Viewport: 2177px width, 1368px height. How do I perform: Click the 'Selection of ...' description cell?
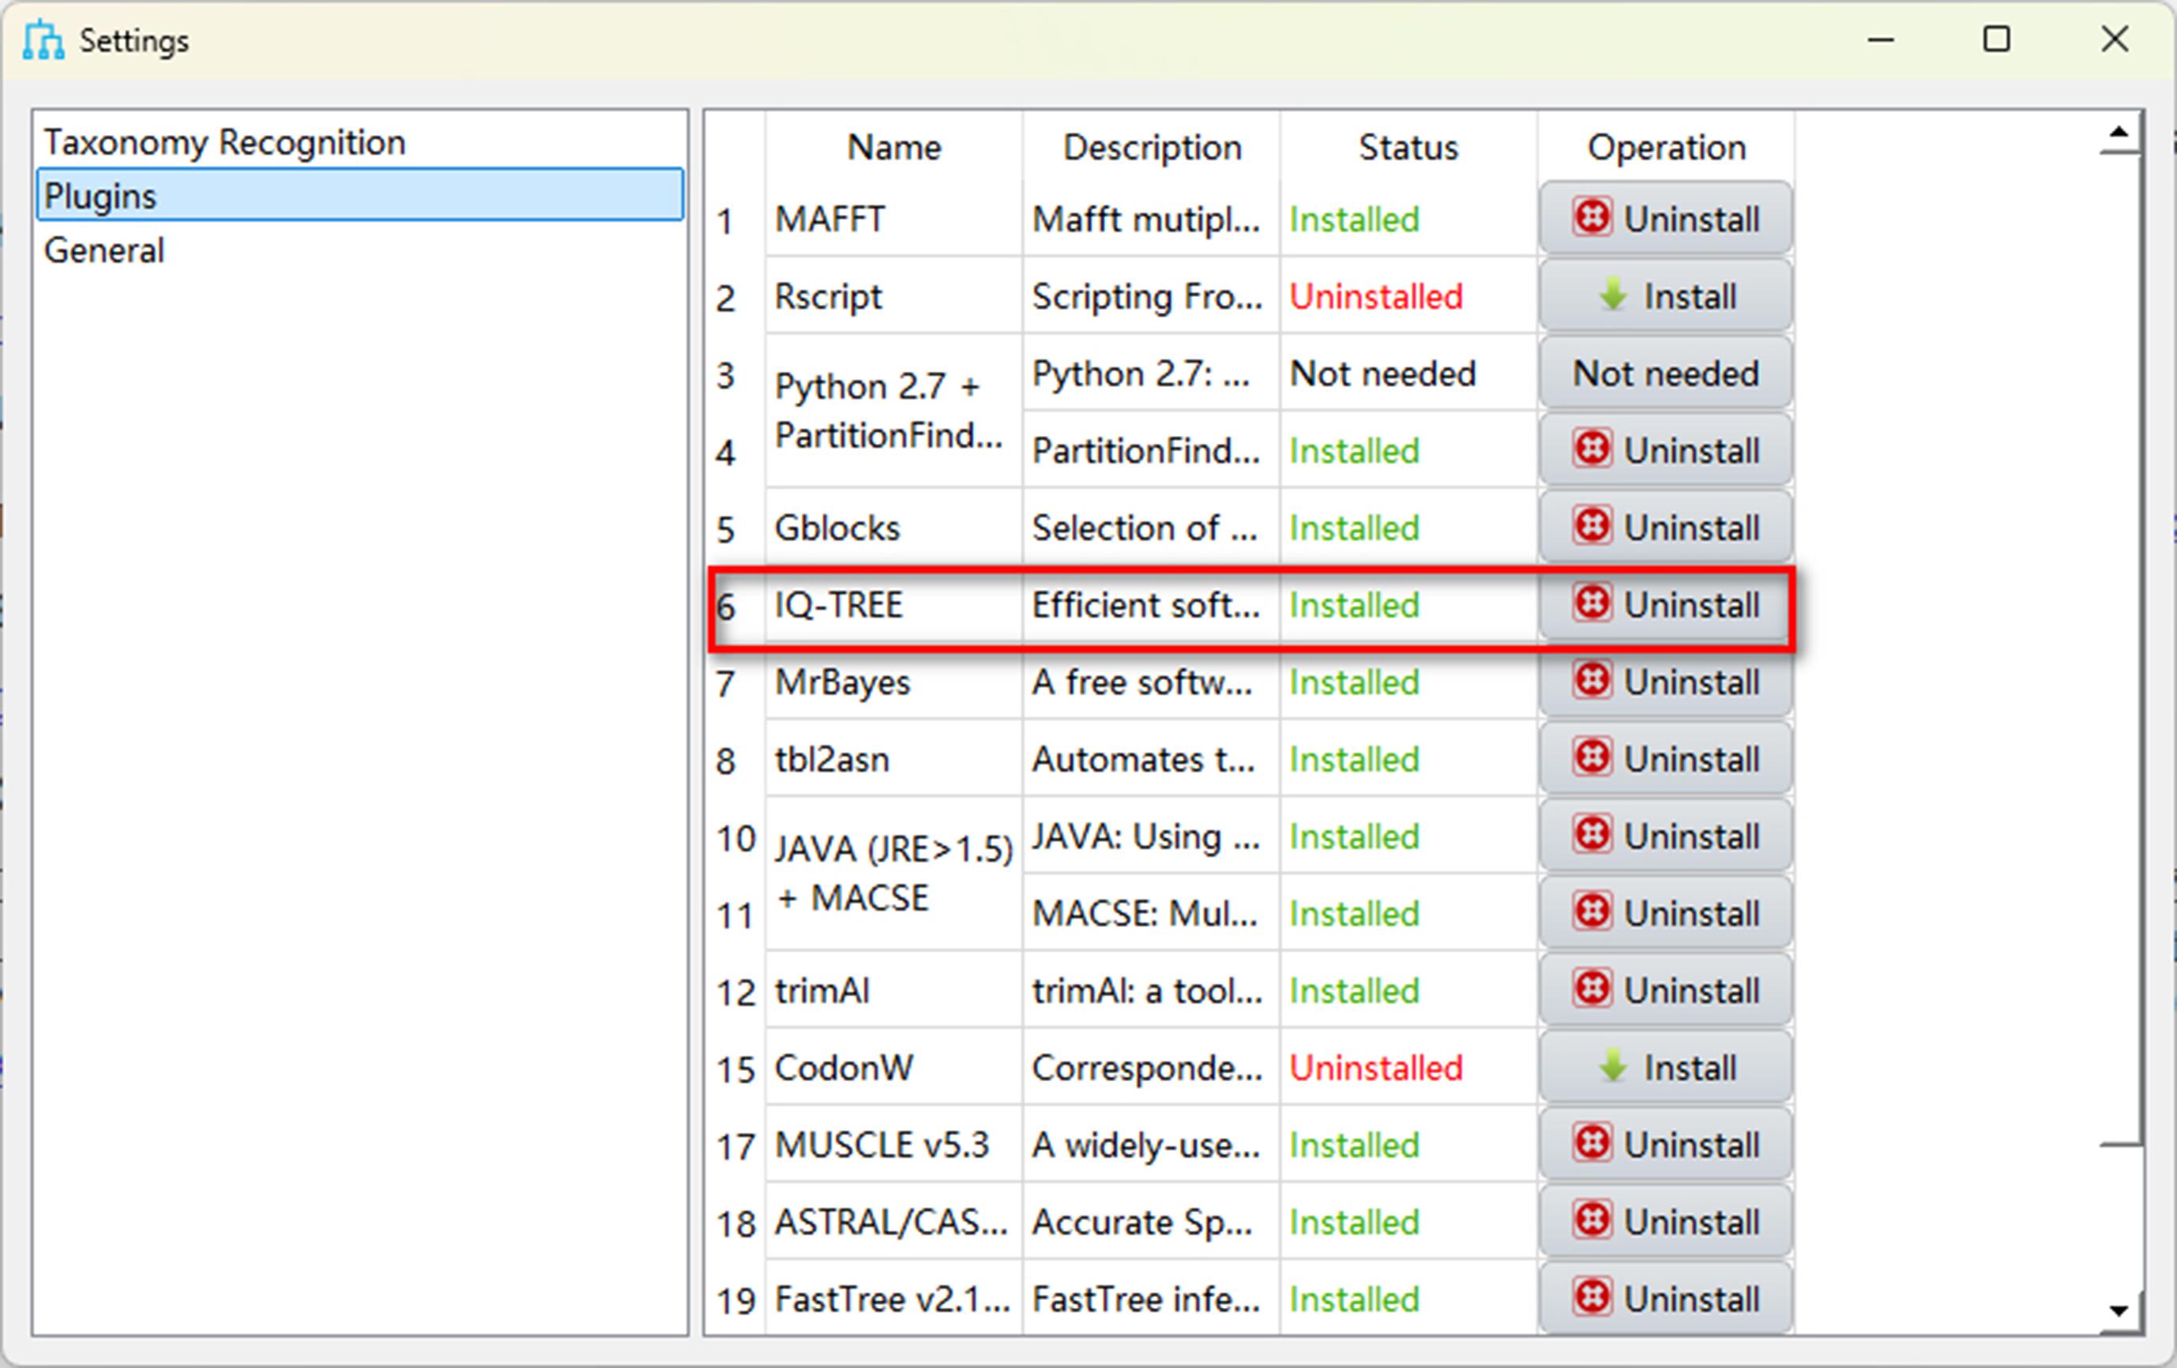click(x=1152, y=527)
